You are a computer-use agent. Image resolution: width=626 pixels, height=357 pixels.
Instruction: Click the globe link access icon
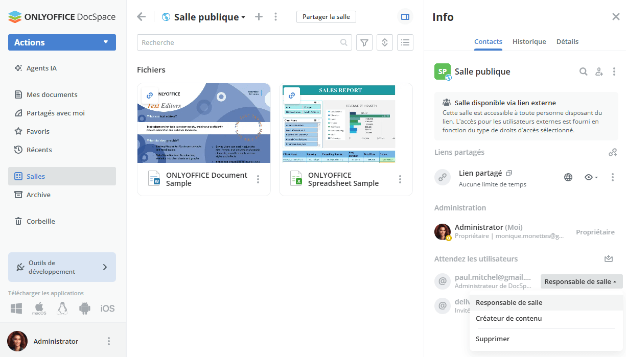click(568, 177)
